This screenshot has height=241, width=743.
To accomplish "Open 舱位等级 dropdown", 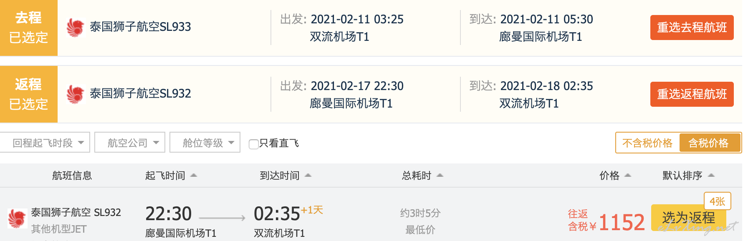I will [205, 143].
